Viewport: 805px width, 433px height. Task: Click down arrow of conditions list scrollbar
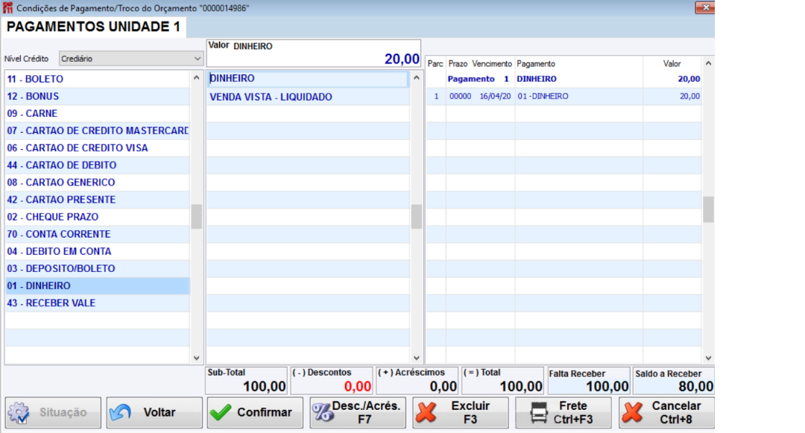pos(417,358)
